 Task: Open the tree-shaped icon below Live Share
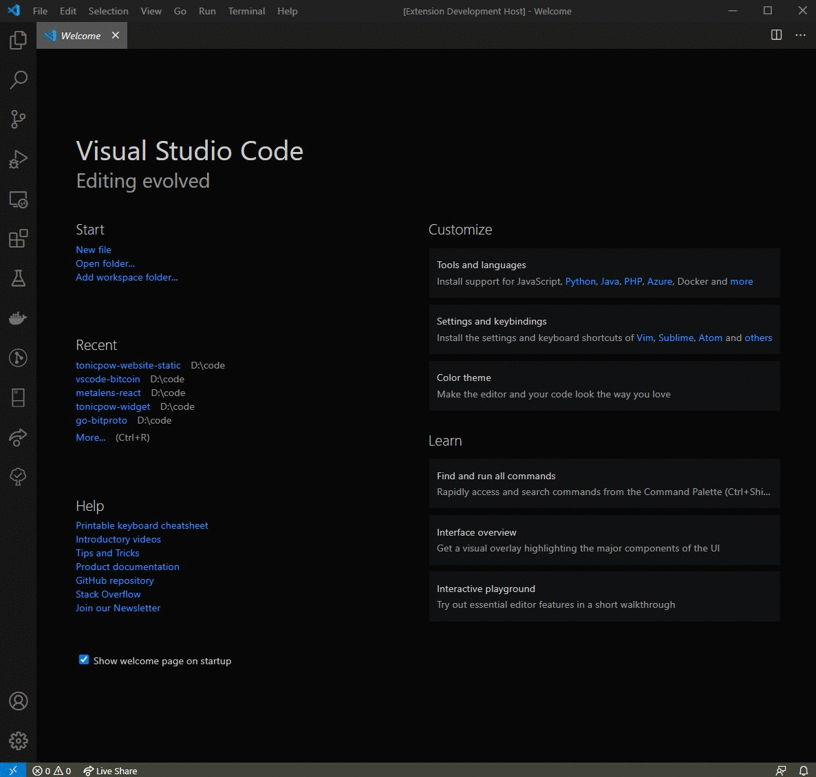(x=18, y=477)
